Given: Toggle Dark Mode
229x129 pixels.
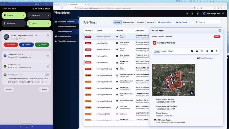Looking at the screenshot, I should pos(181,22).
